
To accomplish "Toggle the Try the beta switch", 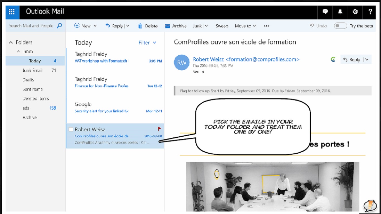I will coord(340,26).
